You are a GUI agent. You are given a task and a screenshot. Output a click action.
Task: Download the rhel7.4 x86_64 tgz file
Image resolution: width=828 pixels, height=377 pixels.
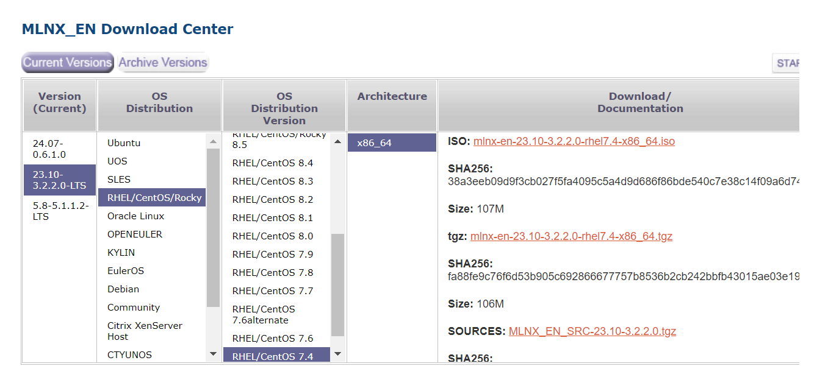[x=571, y=236]
